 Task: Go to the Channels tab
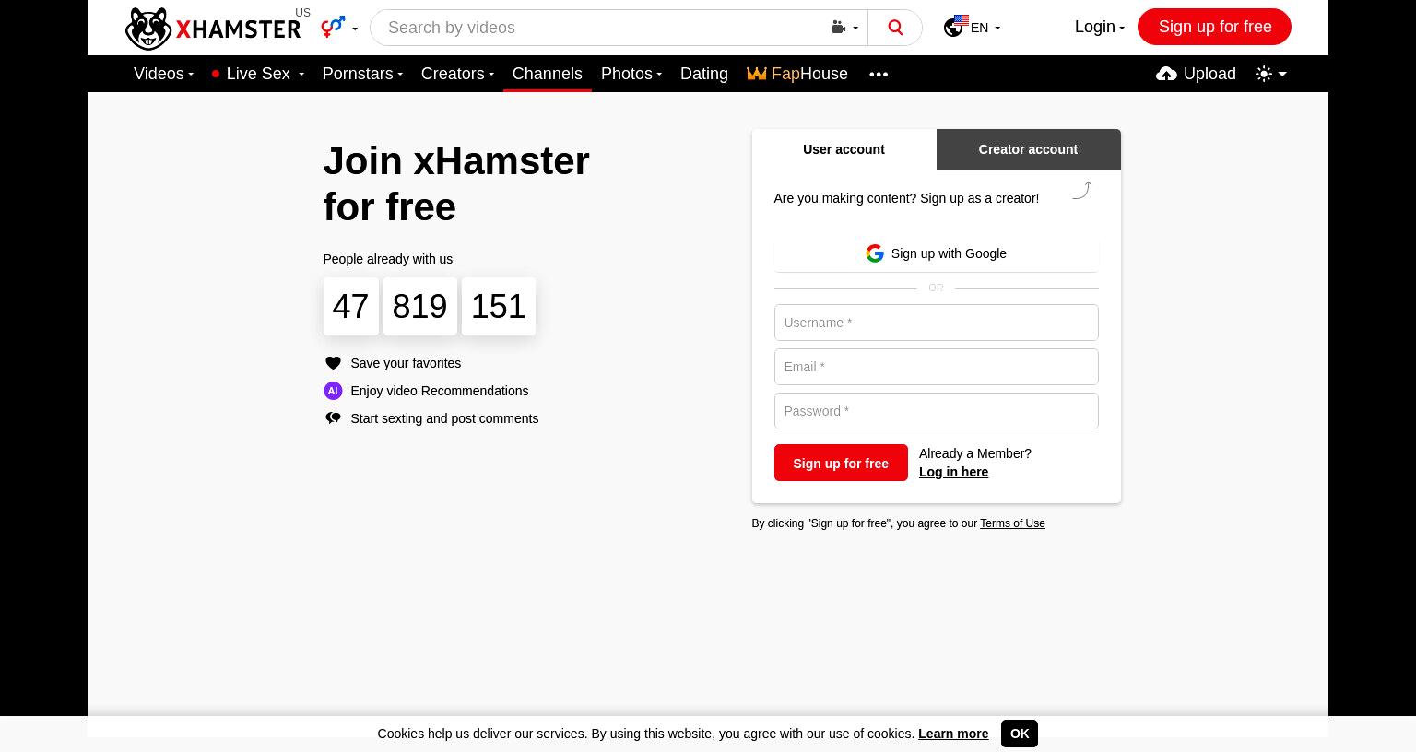(x=548, y=74)
